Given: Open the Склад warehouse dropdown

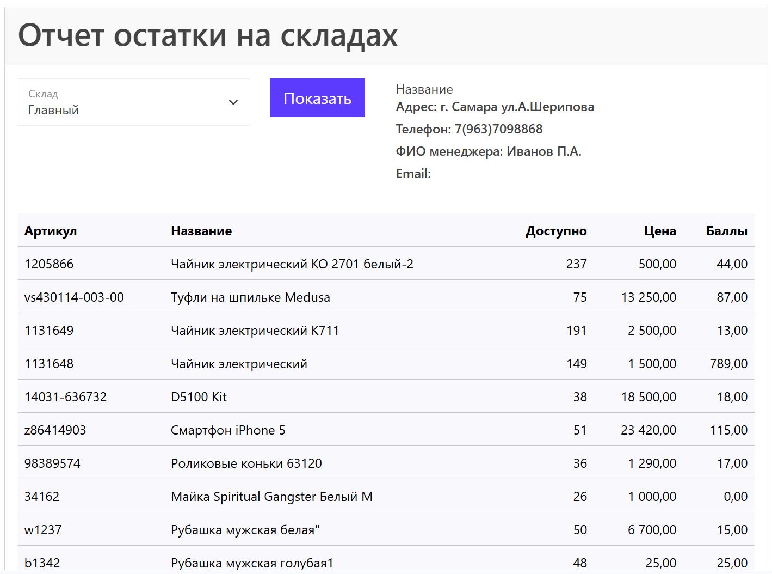Looking at the screenshot, I should [134, 102].
